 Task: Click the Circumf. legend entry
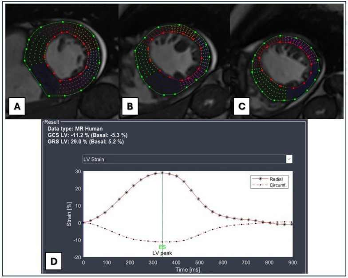pyautogui.click(x=269, y=185)
